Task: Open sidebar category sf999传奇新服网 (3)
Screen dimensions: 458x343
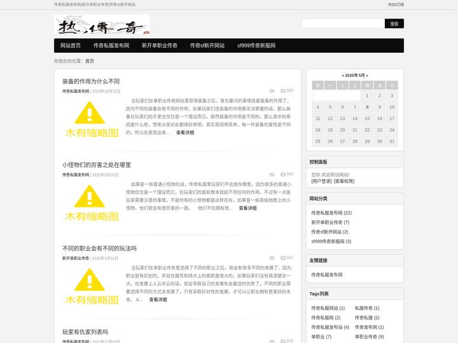Action: tap(331, 241)
